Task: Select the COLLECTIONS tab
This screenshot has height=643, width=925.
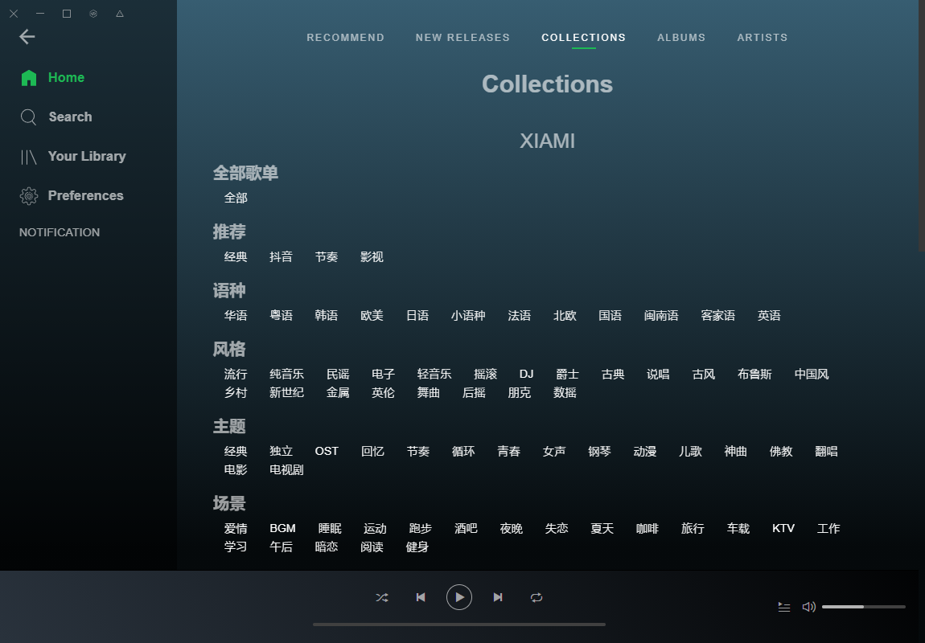Action: click(x=583, y=38)
